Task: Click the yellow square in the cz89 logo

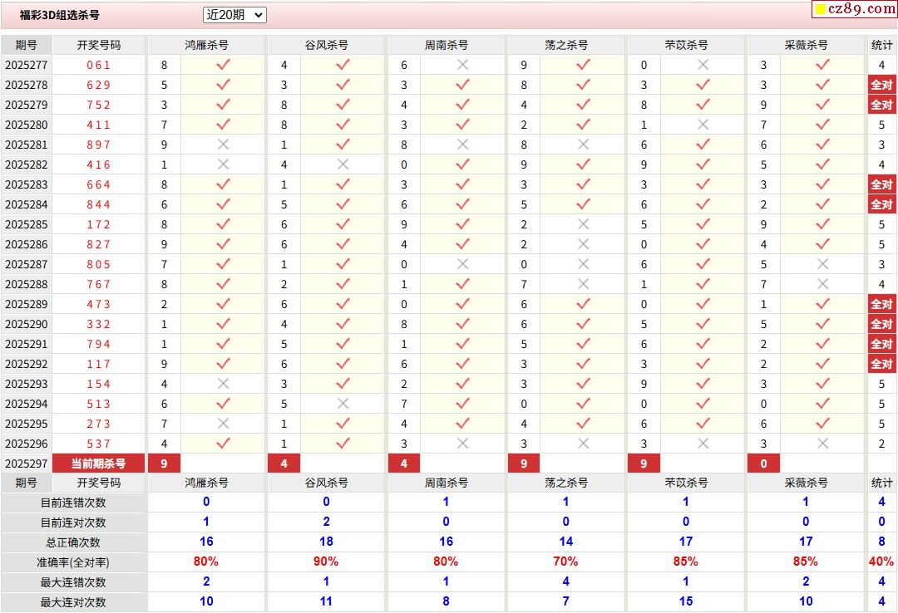Action: [x=820, y=10]
